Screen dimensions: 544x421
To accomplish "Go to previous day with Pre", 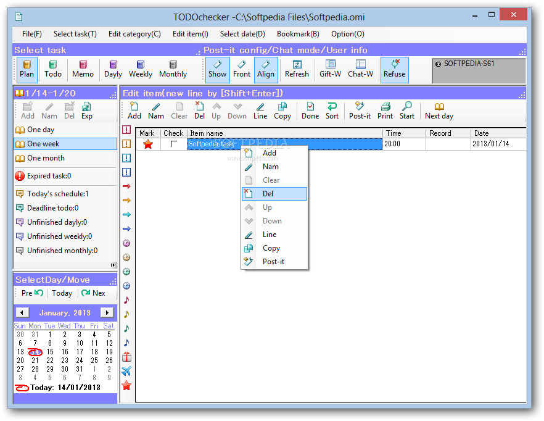I will pos(32,293).
